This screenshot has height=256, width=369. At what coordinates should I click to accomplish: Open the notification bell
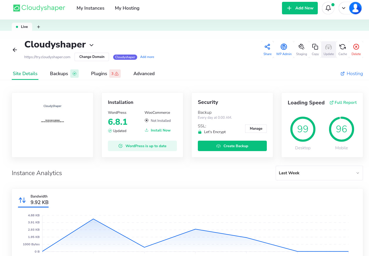tap(328, 8)
